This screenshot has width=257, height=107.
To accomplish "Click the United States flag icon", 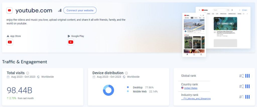I will [x=182, y=88].
